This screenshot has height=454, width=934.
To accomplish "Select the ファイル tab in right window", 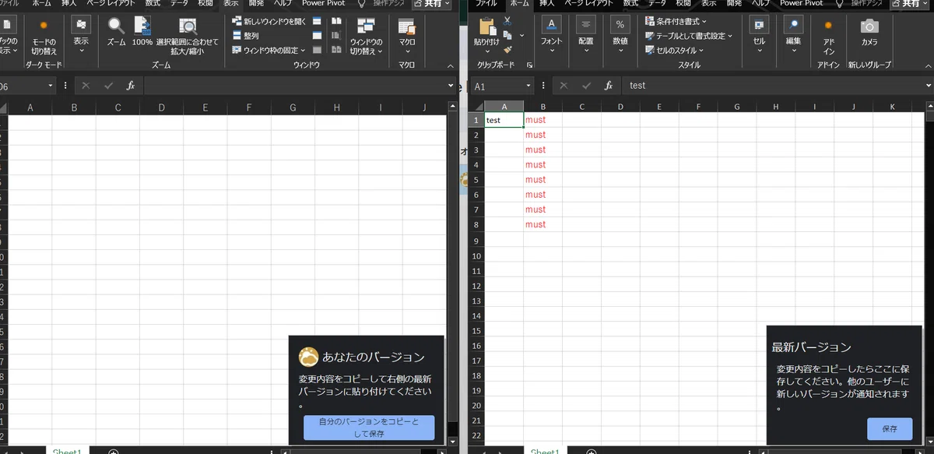I will click(486, 3).
